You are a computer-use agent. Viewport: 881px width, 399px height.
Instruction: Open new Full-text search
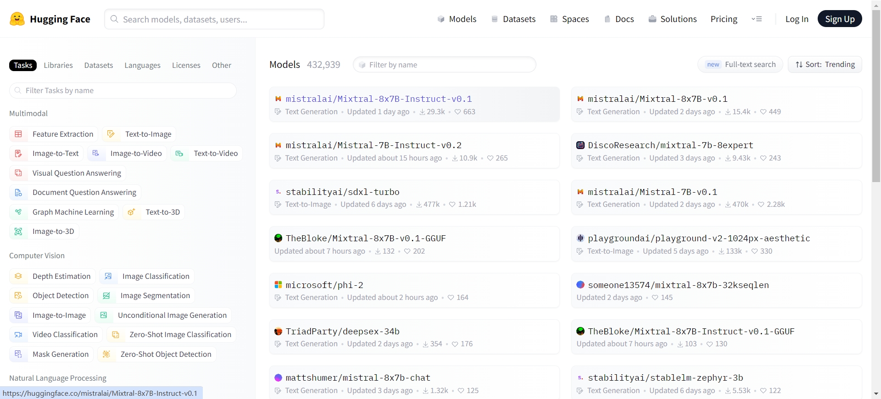[741, 65]
